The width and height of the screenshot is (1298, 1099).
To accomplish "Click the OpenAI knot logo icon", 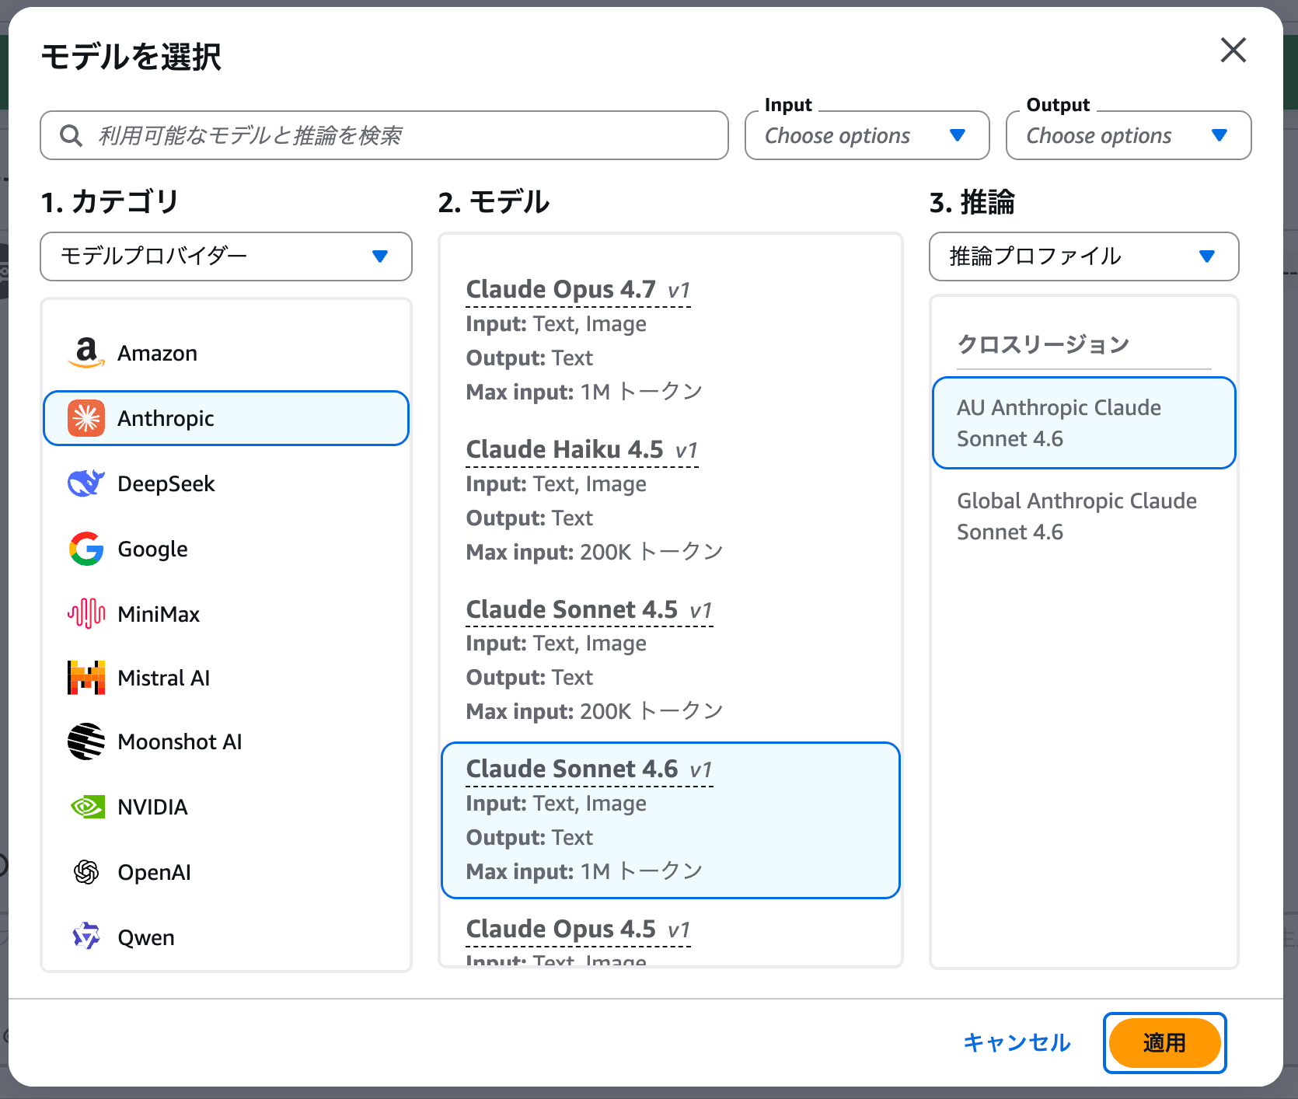I will pyautogui.click(x=86, y=872).
